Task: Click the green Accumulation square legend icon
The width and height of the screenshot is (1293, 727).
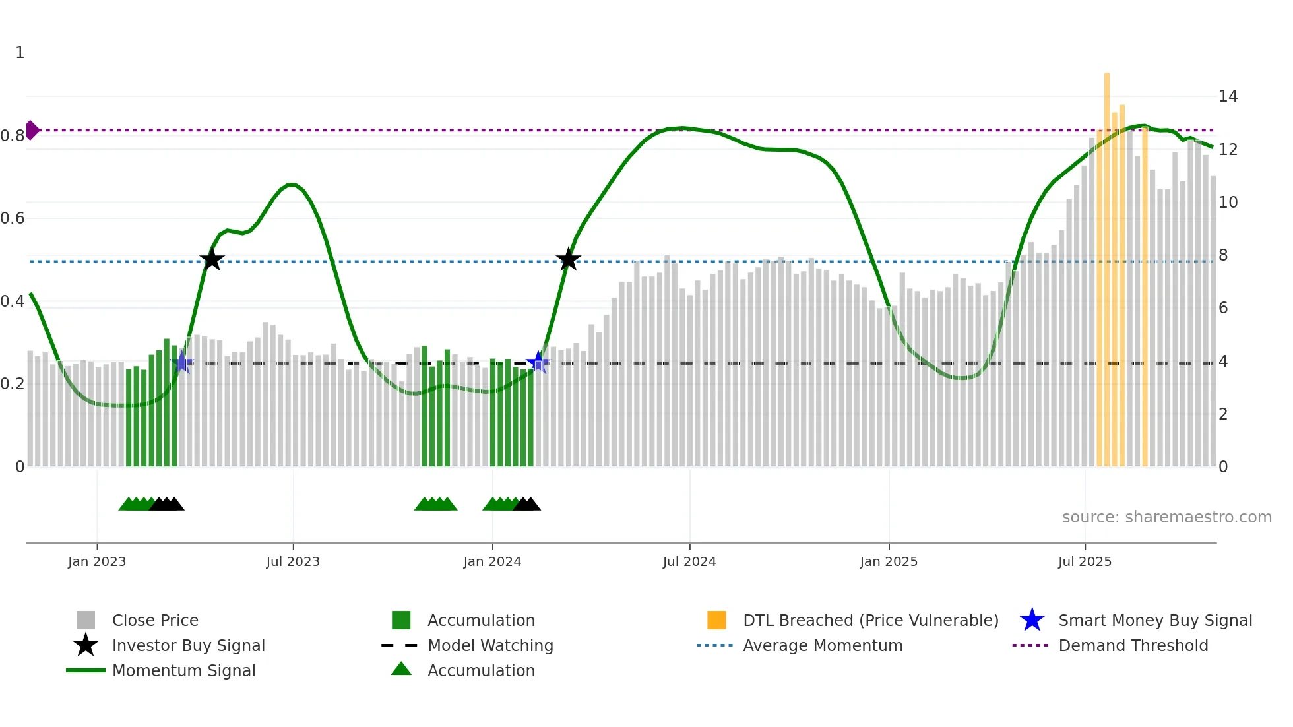Action: click(x=401, y=620)
